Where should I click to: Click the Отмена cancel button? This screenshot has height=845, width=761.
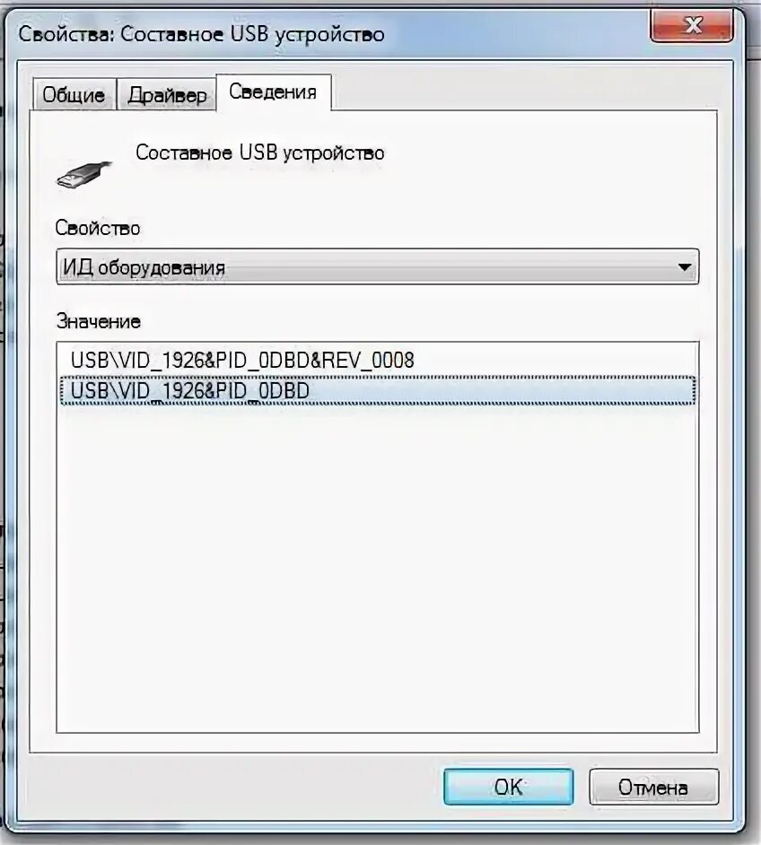click(653, 787)
